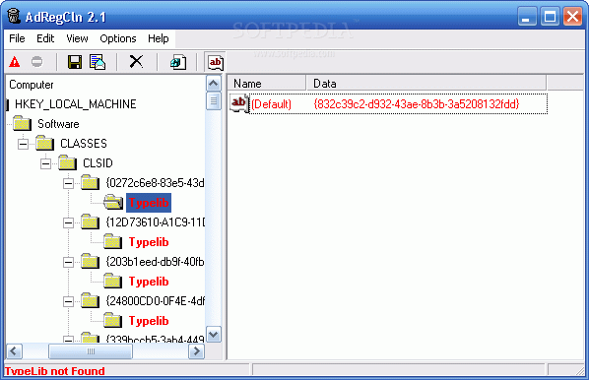Collapse the {0272c6e8-83e5-43d node
Viewport: 589px width, 380px height.
pyautogui.click(x=68, y=183)
